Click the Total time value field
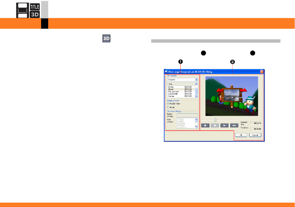The width and height of the screenshot is (295, 207). pos(256,129)
